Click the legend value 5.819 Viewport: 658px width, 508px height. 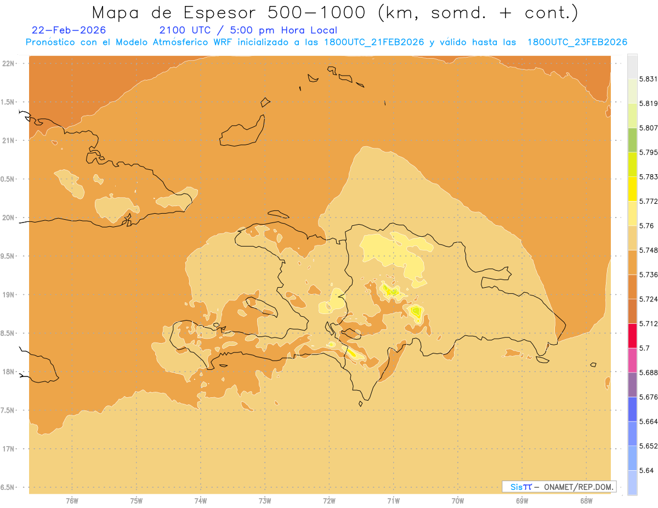649,104
